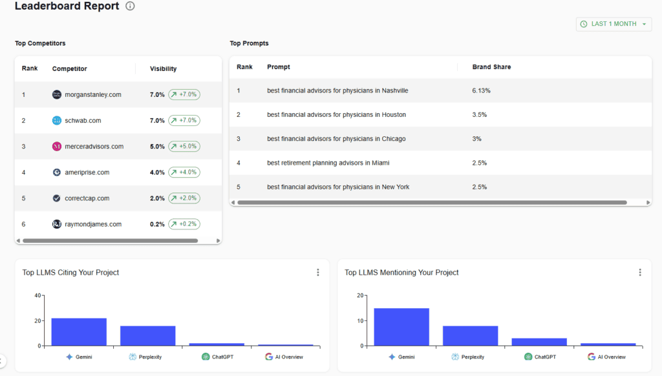Click the Top LLMS Citing Your Project title
Screen dimensions: 662x376
click(x=70, y=273)
